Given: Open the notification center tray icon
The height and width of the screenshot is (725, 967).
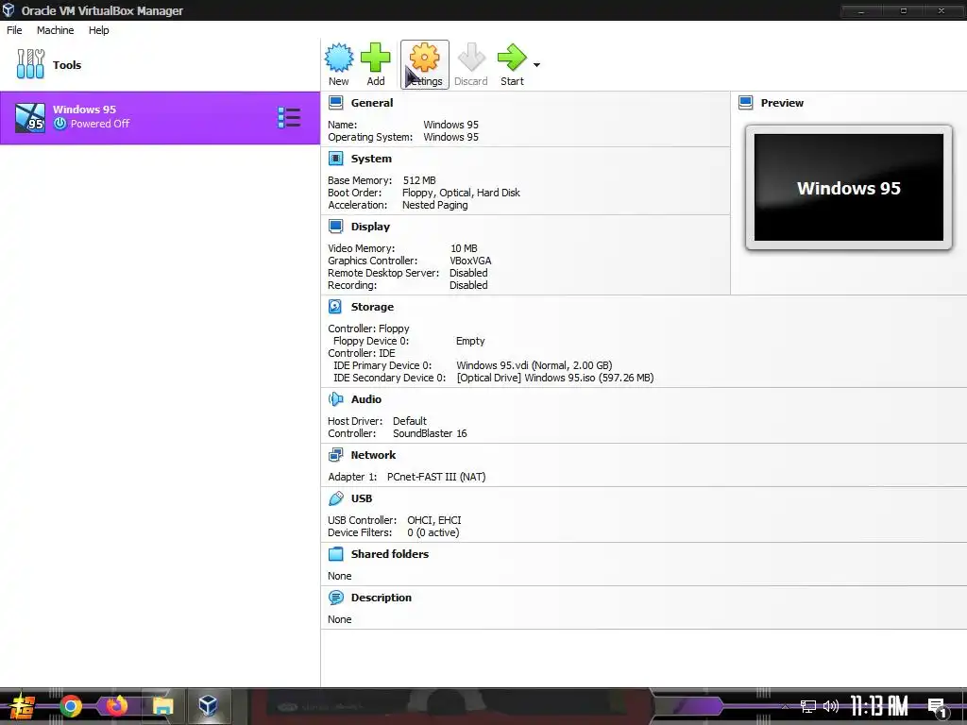Looking at the screenshot, I should tap(938, 707).
